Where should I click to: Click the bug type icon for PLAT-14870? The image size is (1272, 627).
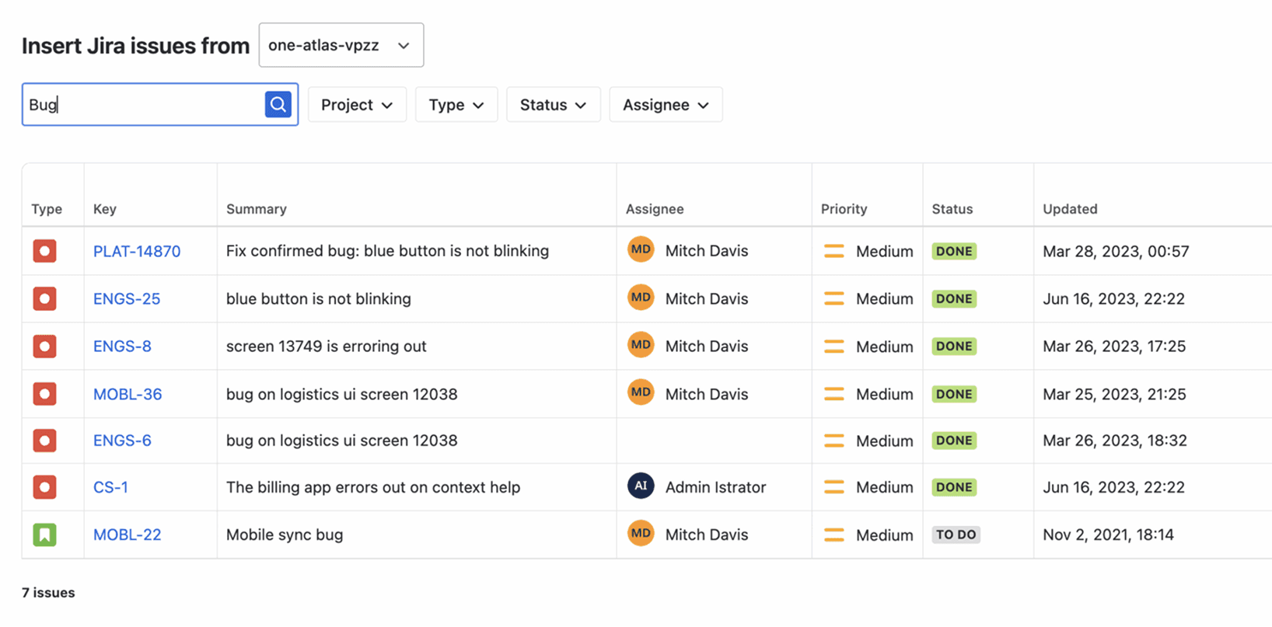pyautogui.click(x=44, y=251)
